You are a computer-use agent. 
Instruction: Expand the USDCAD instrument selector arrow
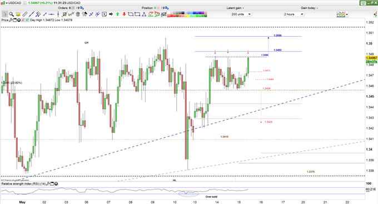pyautogui.click(x=7, y=3)
